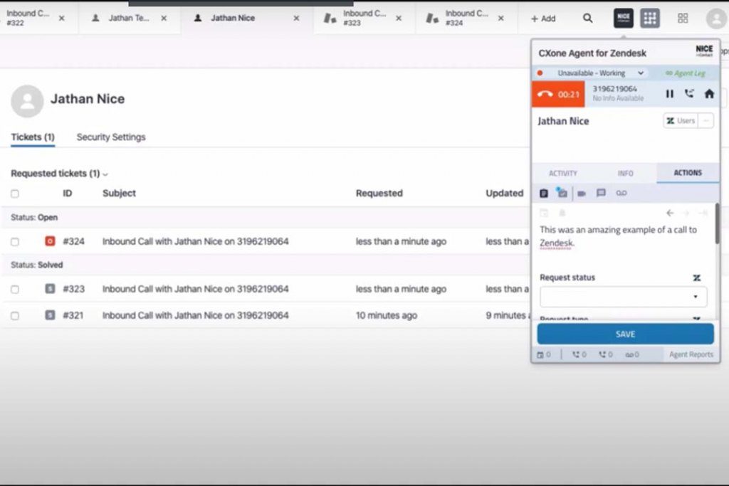Open Agent Reports
729x486 pixels.
[x=690, y=354]
